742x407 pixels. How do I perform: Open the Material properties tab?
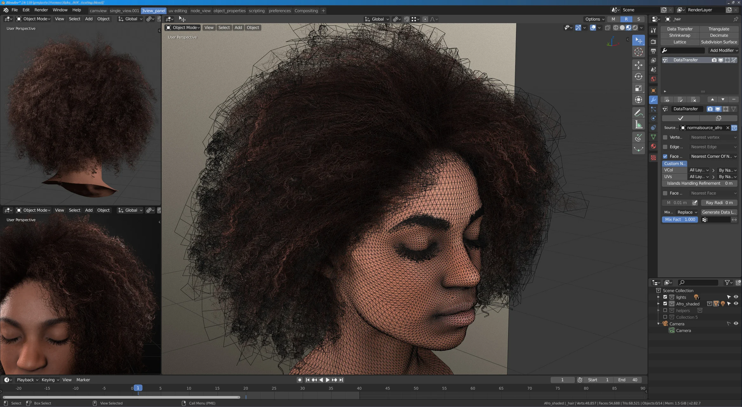click(653, 146)
